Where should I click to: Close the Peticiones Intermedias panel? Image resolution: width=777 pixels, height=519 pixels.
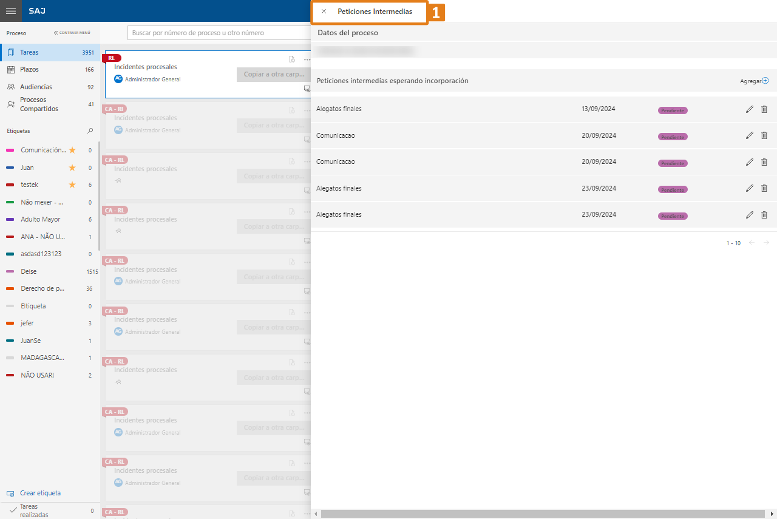tap(324, 12)
